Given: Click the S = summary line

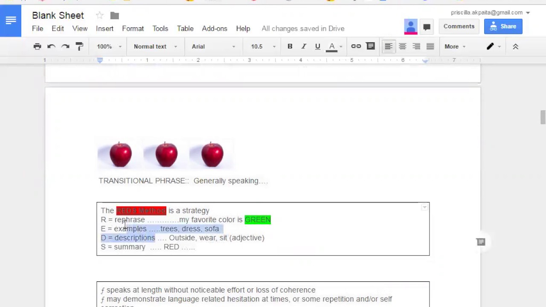Looking at the screenshot, I should pos(148,247).
